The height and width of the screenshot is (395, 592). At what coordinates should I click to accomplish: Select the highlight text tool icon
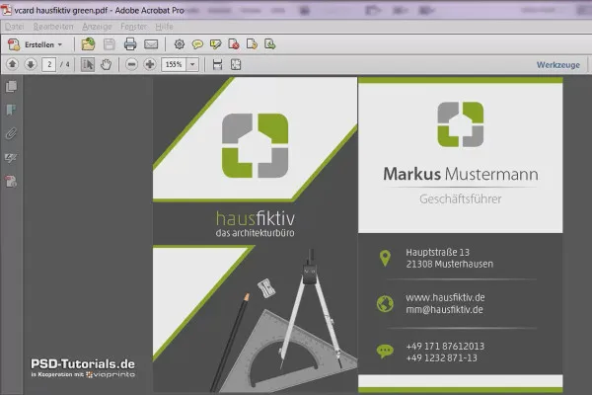coord(215,44)
